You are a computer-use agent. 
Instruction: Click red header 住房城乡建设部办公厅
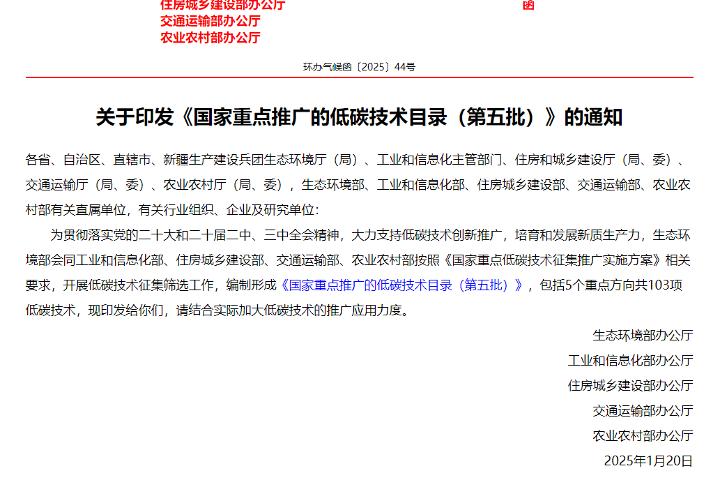223,5
